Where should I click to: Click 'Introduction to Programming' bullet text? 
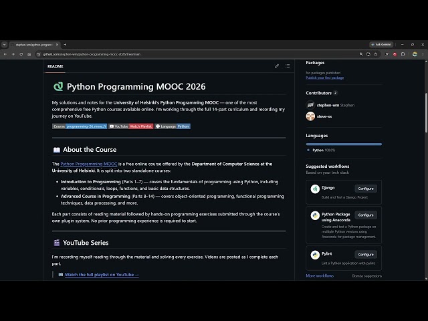click(x=91, y=182)
